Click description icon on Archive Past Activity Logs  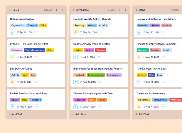coord(163,82)
